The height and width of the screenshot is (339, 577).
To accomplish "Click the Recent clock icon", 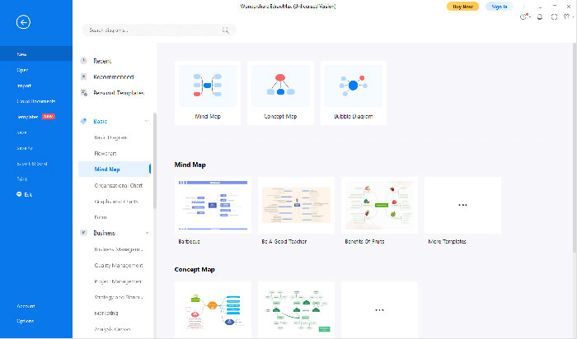I will tap(83, 61).
